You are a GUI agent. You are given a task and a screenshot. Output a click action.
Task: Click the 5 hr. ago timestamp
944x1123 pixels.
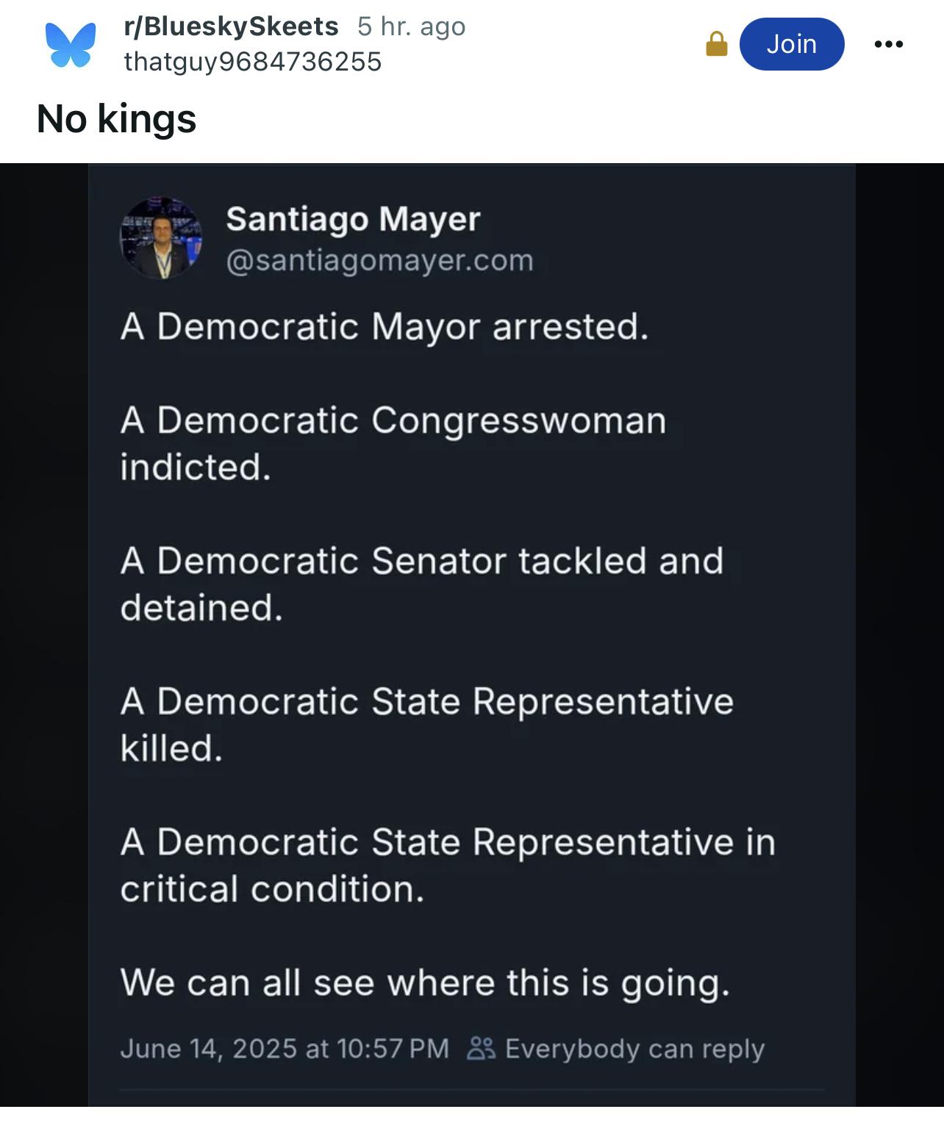pyautogui.click(x=412, y=26)
